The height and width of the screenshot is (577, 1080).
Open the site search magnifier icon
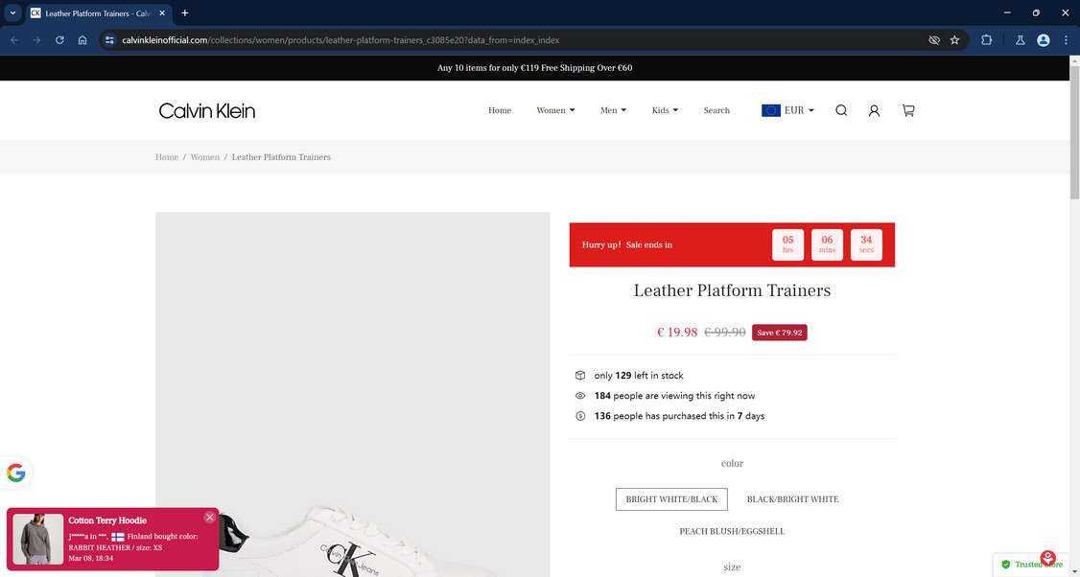click(x=841, y=110)
